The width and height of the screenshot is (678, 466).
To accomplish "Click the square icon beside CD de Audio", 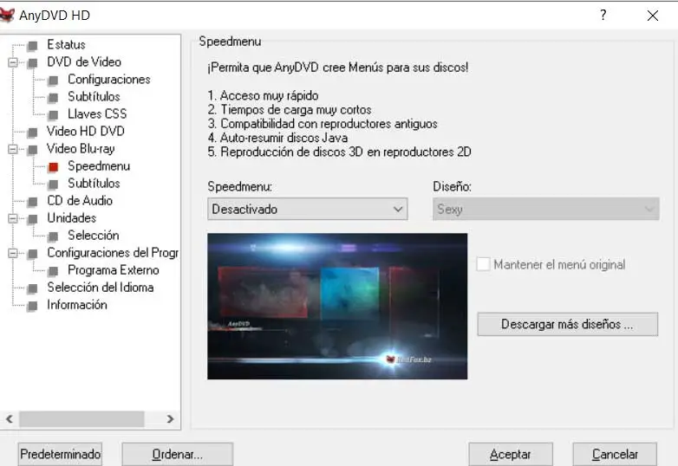I will (32, 201).
